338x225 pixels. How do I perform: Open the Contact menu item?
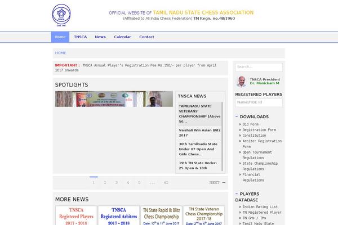pos(146,37)
